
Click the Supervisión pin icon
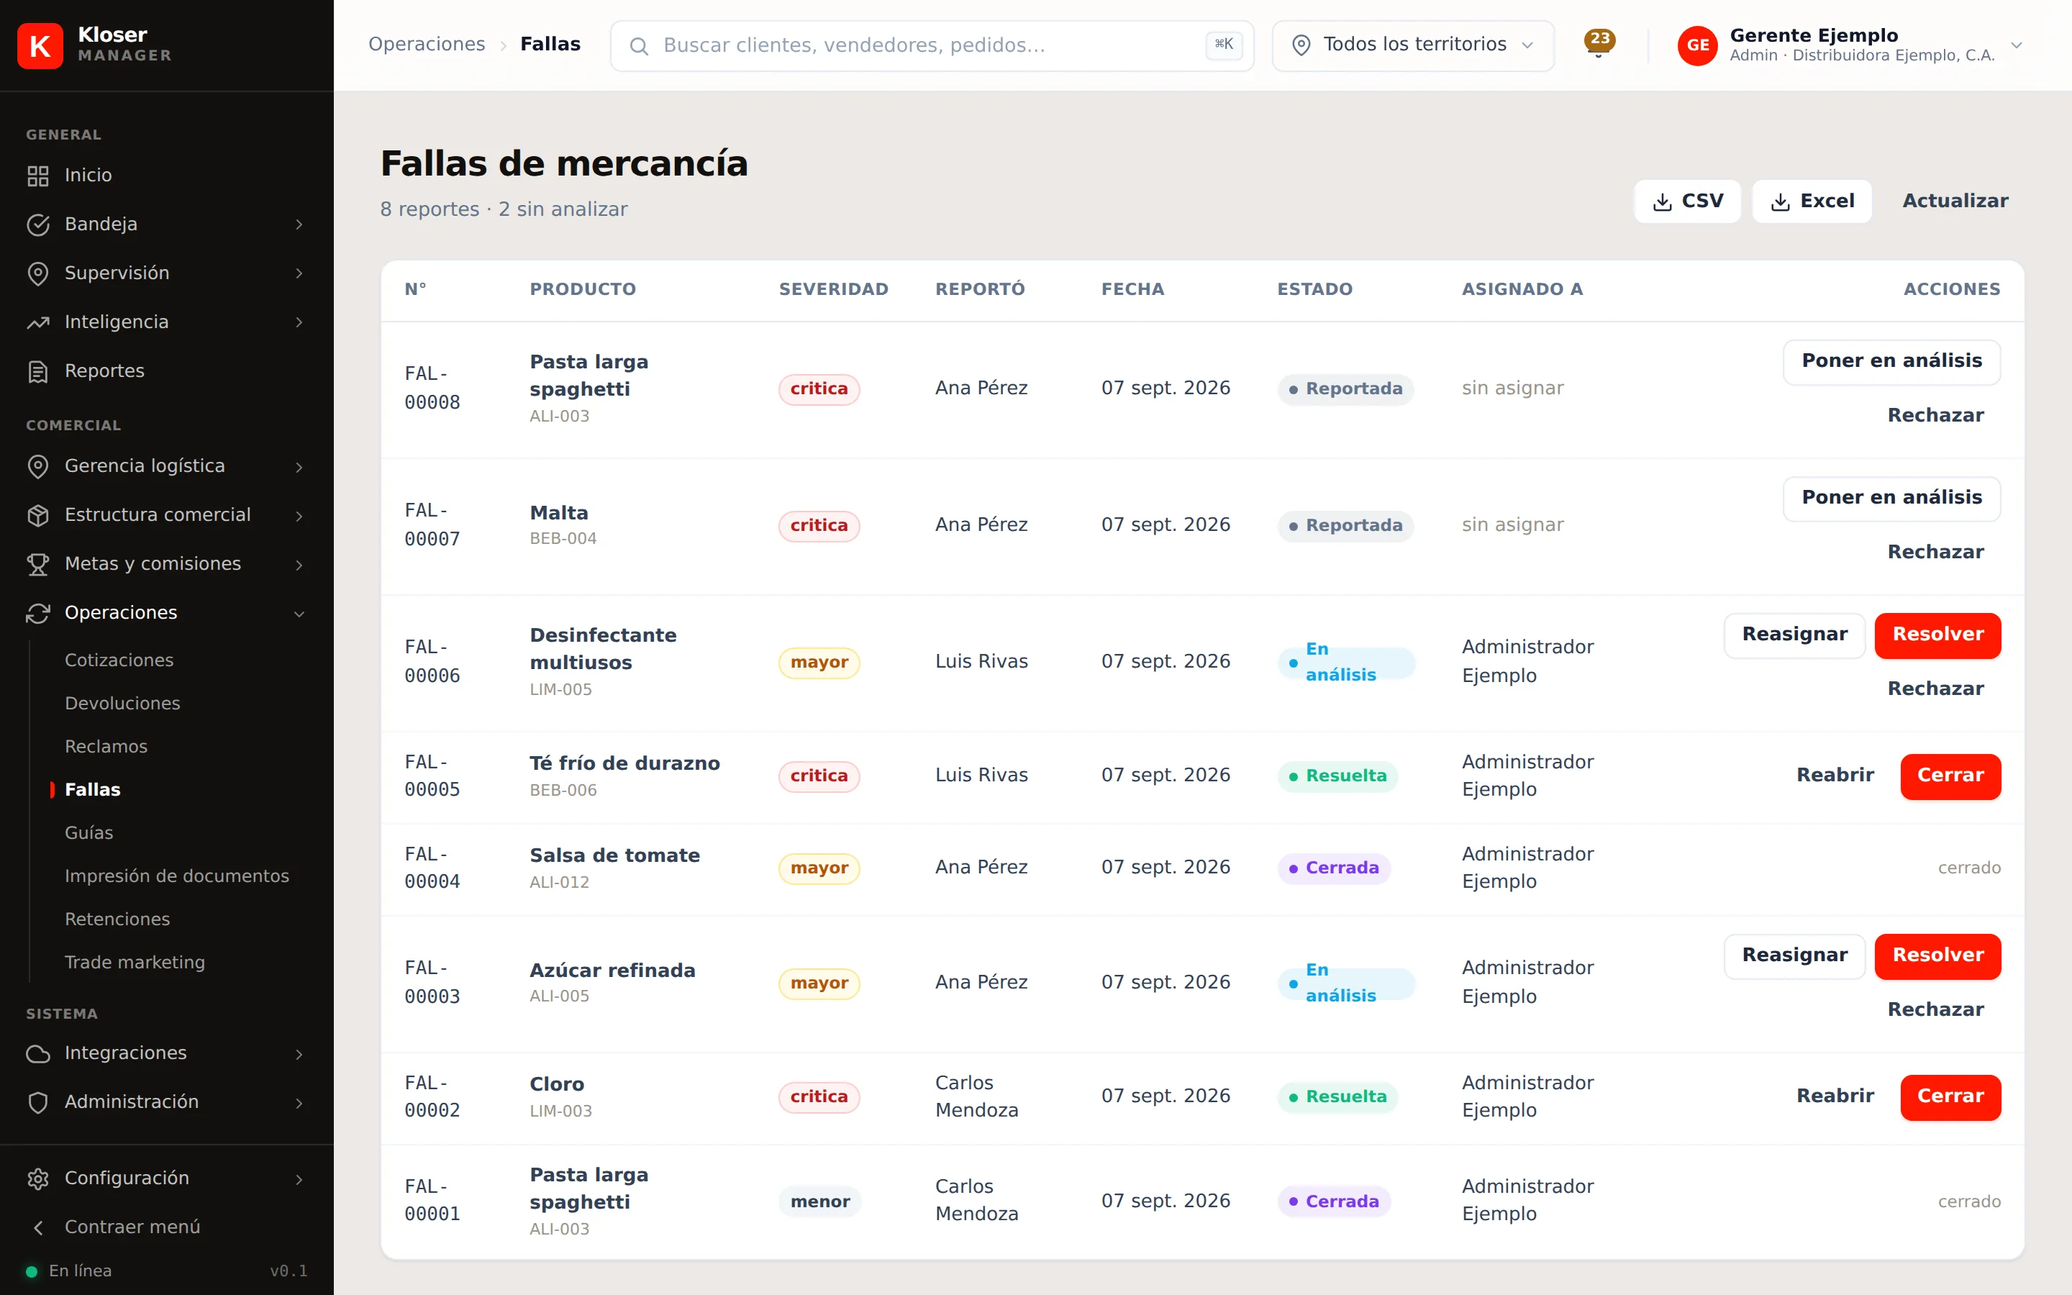pyautogui.click(x=37, y=273)
